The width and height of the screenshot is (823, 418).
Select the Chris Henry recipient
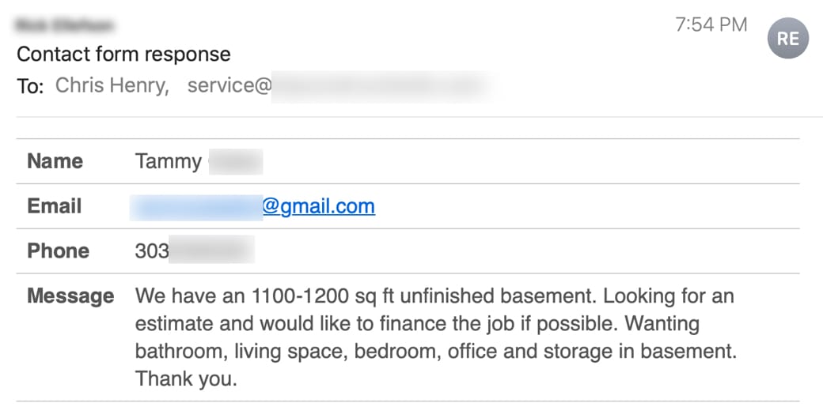pyautogui.click(x=112, y=85)
